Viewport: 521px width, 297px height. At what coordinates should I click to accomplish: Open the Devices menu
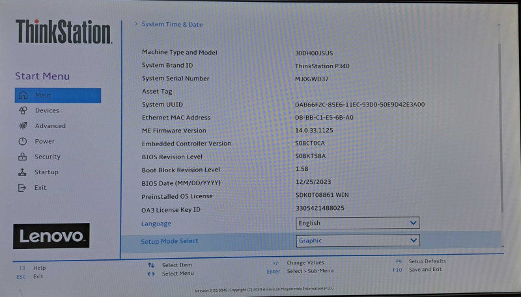(x=47, y=110)
